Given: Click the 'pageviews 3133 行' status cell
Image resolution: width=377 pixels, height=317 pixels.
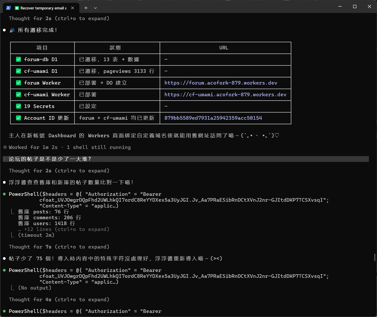Looking at the screenshot, I should point(117,71).
